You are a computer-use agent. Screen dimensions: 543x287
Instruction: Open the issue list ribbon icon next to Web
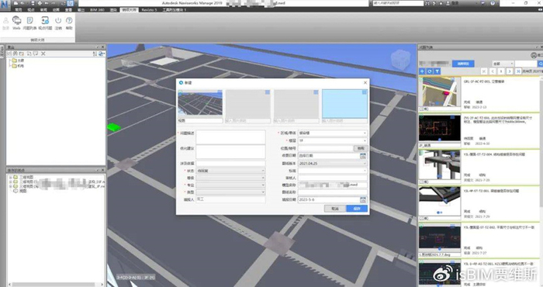pos(29,22)
